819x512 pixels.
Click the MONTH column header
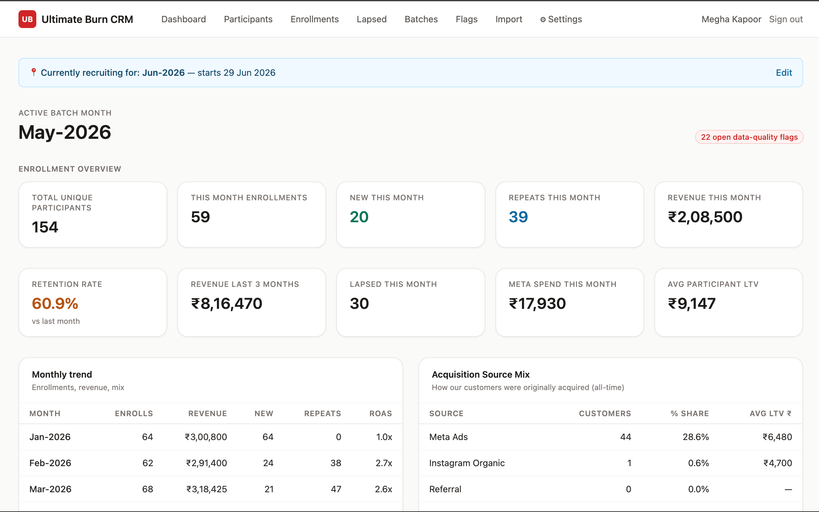click(45, 414)
